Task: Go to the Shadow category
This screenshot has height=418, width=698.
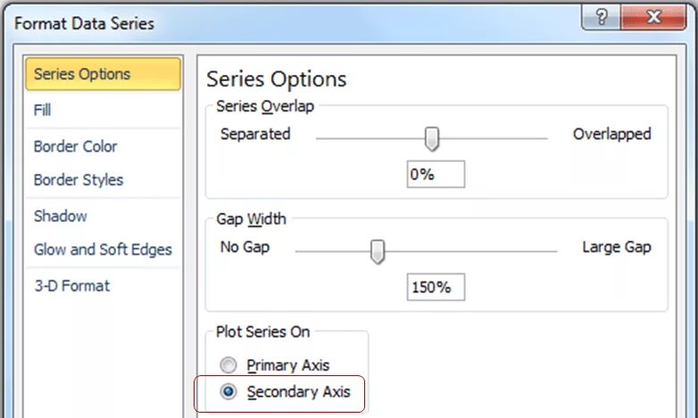Action: click(x=61, y=216)
